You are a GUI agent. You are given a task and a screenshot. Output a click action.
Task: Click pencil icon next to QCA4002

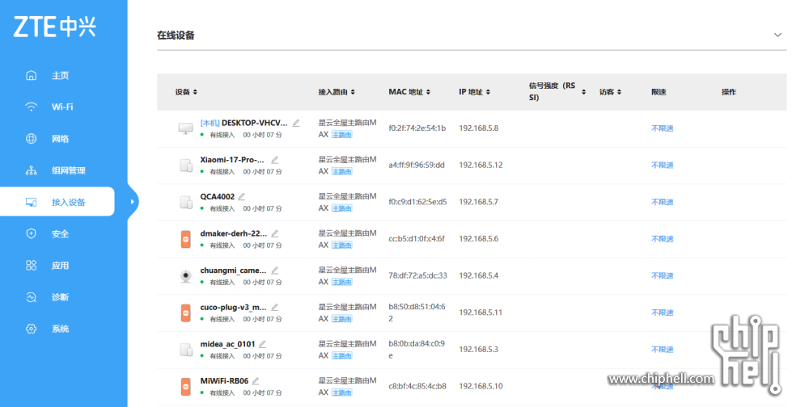[x=241, y=196]
